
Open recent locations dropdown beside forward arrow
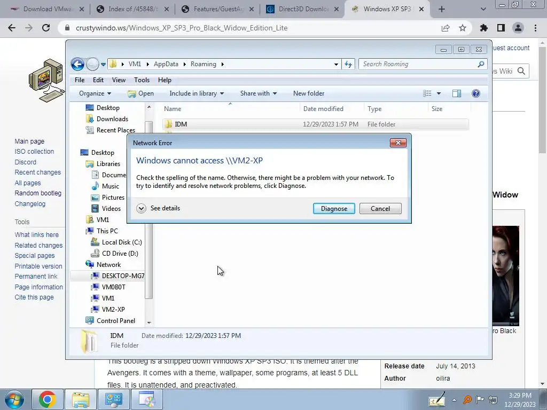point(103,65)
